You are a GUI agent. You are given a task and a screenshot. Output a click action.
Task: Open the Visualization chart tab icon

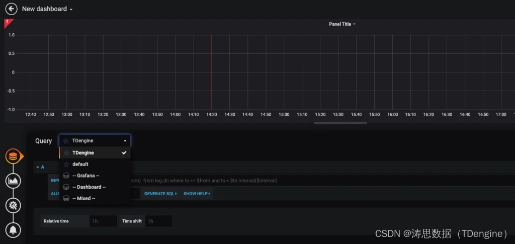pos(13,181)
